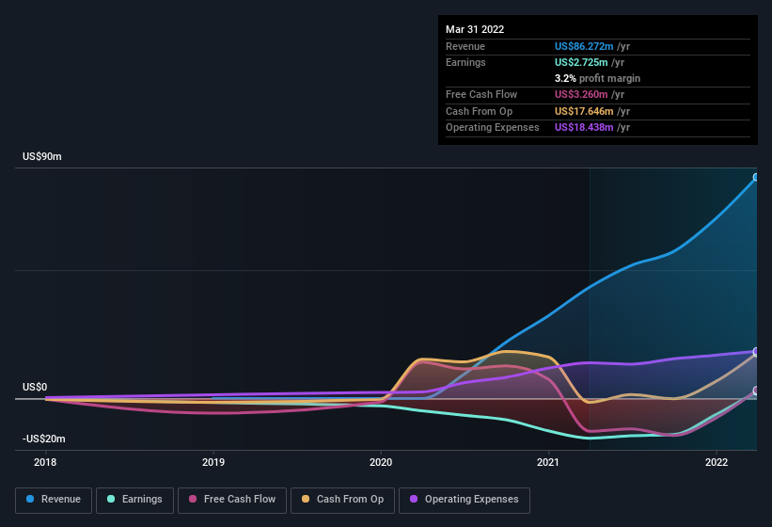772x527 pixels.
Task: Click the 2022 x-axis label
Action: 717,462
